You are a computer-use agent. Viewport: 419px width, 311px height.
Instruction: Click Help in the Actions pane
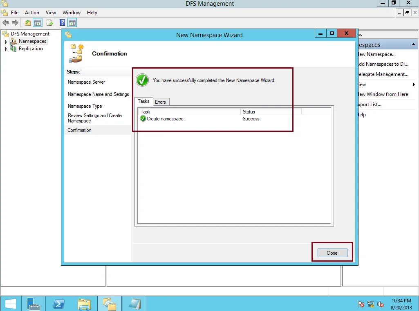pyautogui.click(x=362, y=114)
